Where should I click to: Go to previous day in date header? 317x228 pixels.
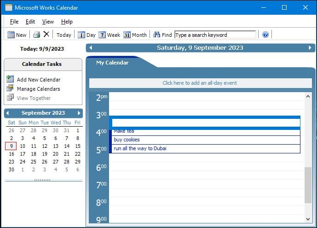pyautogui.click(x=91, y=48)
